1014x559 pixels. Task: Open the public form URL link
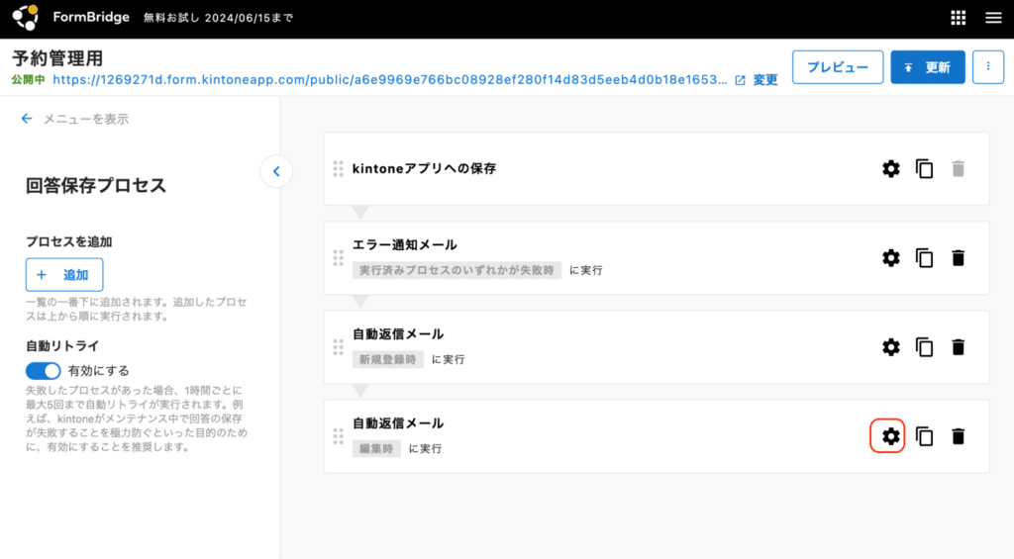click(x=390, y=79)
